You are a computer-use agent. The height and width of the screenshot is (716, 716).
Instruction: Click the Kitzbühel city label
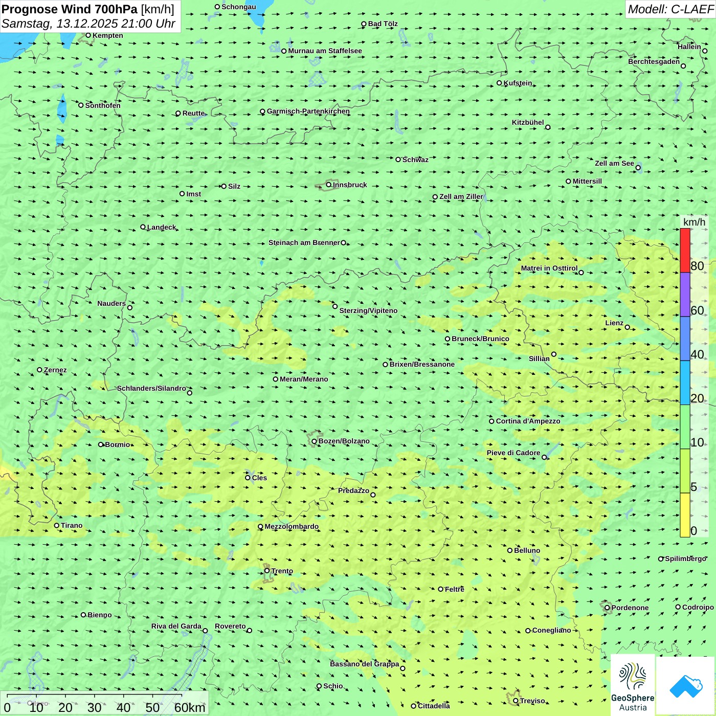click(x=528, y=122)
